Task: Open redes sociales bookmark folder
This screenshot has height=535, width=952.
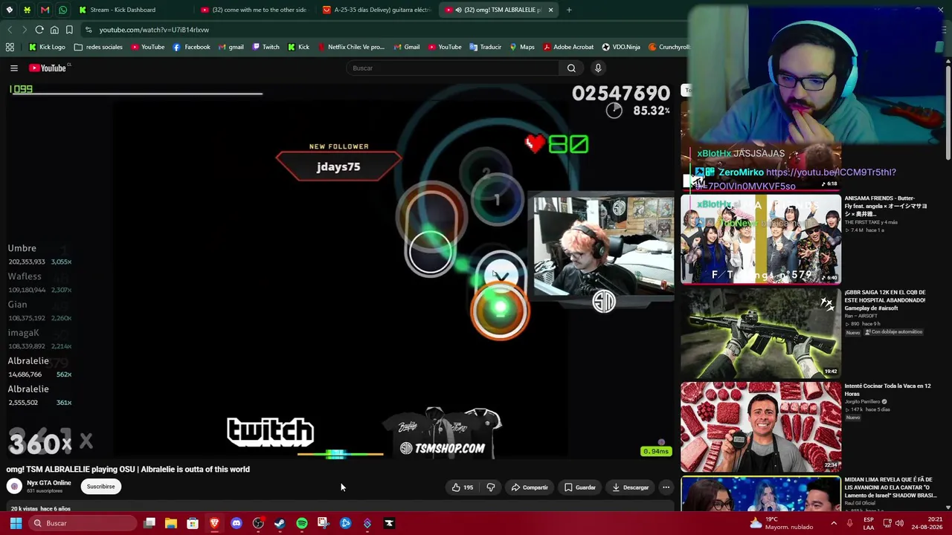Action: click(x=98, y=47)
